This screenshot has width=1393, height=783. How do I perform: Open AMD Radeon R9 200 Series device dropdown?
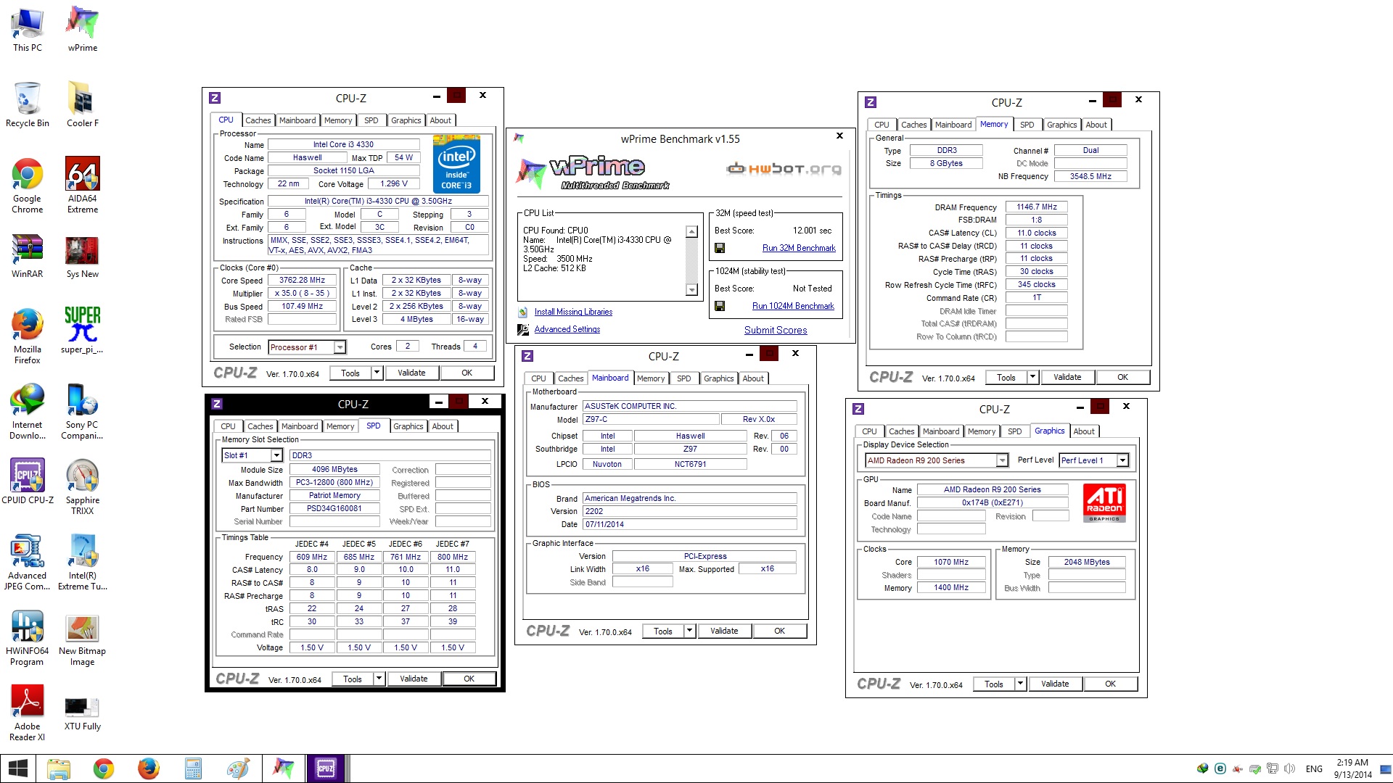[x=1002, y=460]
